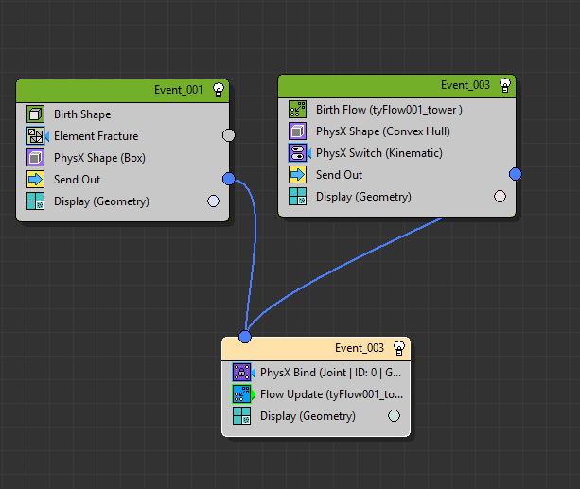
Task: Click green Event_003 Display color swatch circle
Action: click(x=501, y=197)
